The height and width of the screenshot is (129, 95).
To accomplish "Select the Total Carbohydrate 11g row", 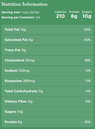I will click(48, 91).
